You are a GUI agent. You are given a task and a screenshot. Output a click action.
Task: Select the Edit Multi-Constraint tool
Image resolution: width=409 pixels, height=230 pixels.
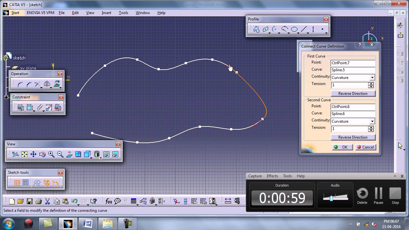tap(58, 108)
